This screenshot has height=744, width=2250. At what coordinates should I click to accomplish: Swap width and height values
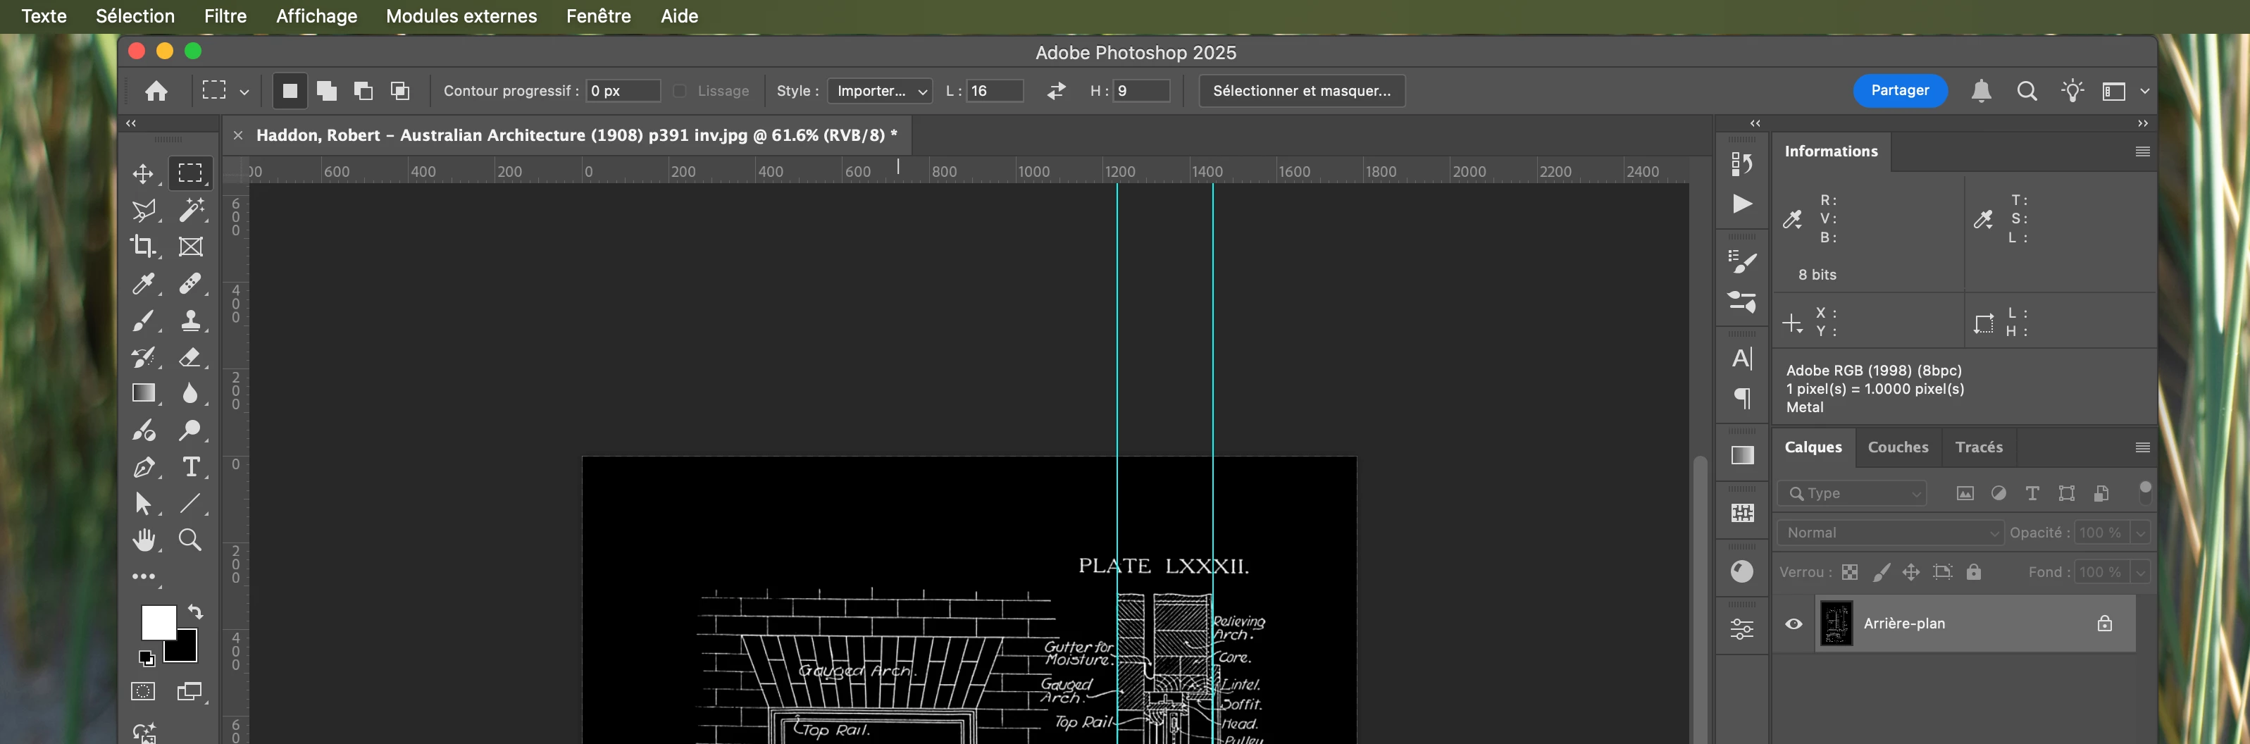pos(1056,91)
